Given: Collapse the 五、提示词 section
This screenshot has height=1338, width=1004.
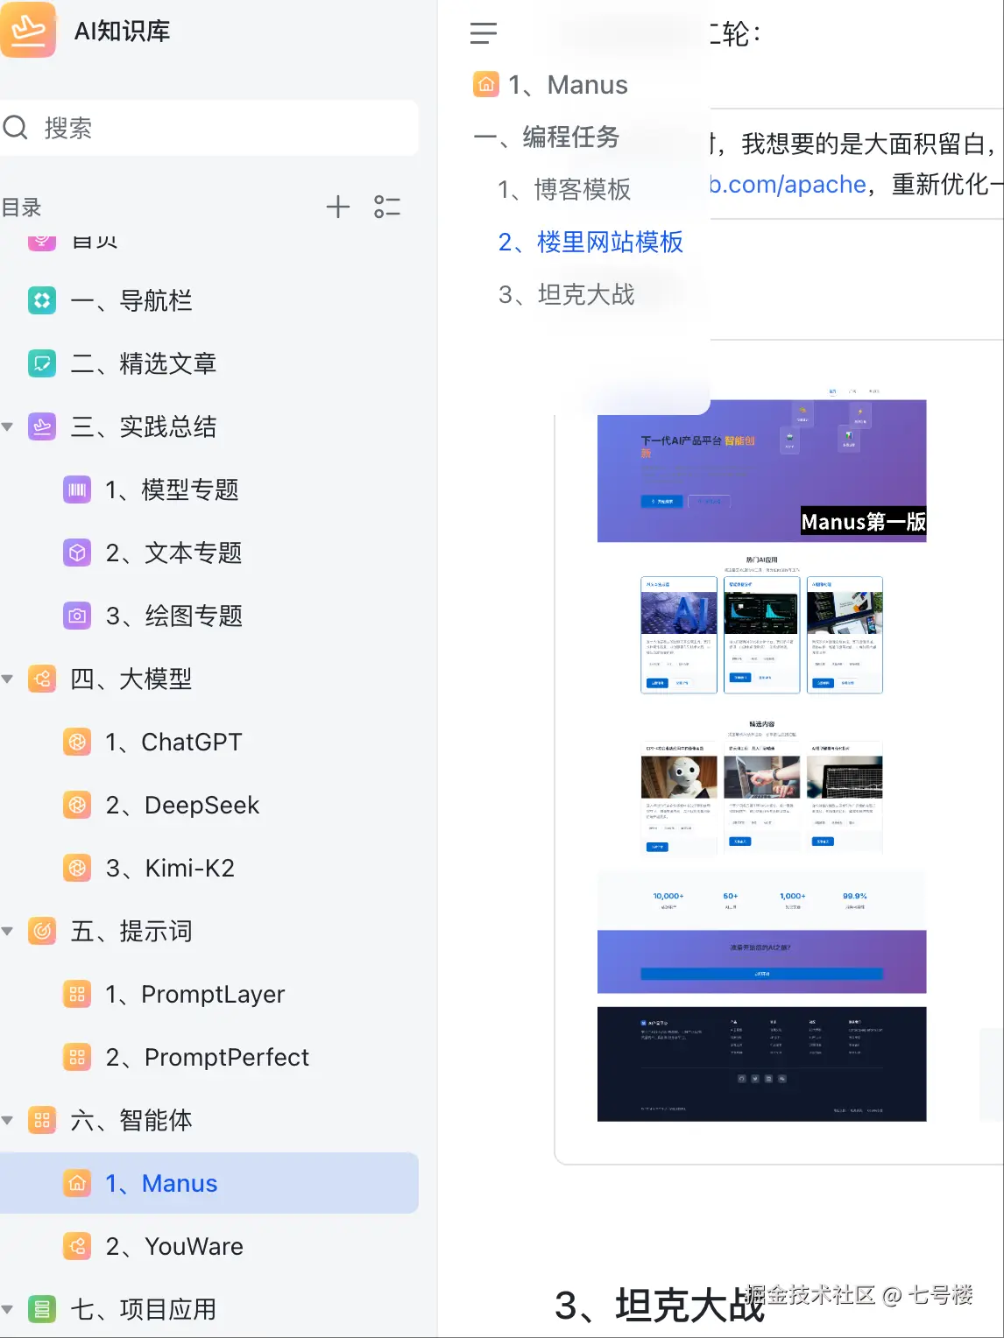Looking at the screenshot, I should (x=8, y=931).
